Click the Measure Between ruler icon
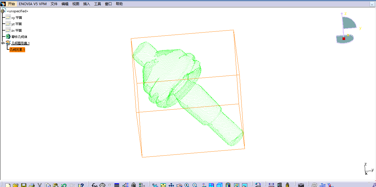 point(272,185)
